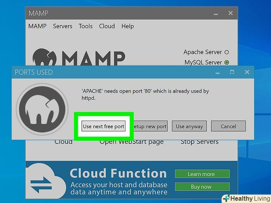Click the MySQL Server label

(x=203, y=62)
